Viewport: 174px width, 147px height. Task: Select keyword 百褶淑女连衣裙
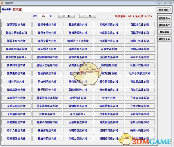click(x=140, y=24)
